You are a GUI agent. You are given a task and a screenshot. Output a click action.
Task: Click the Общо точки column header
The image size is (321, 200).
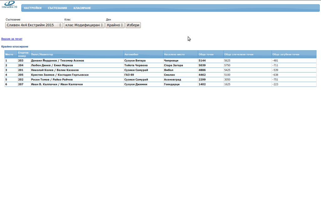[x=206, y=54]
